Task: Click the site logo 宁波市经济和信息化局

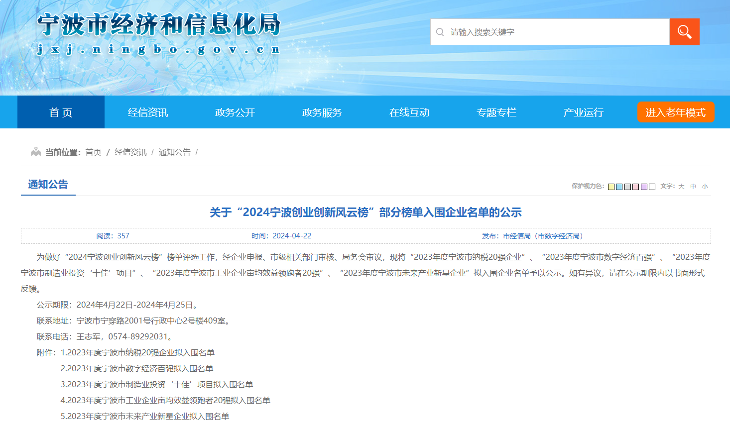Action: [x=159, y=25]
